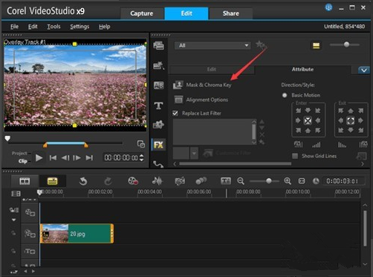The image size is (373, 277).
Task: Select the 20.jpg clip on overlay track
Action: point(77,233)
